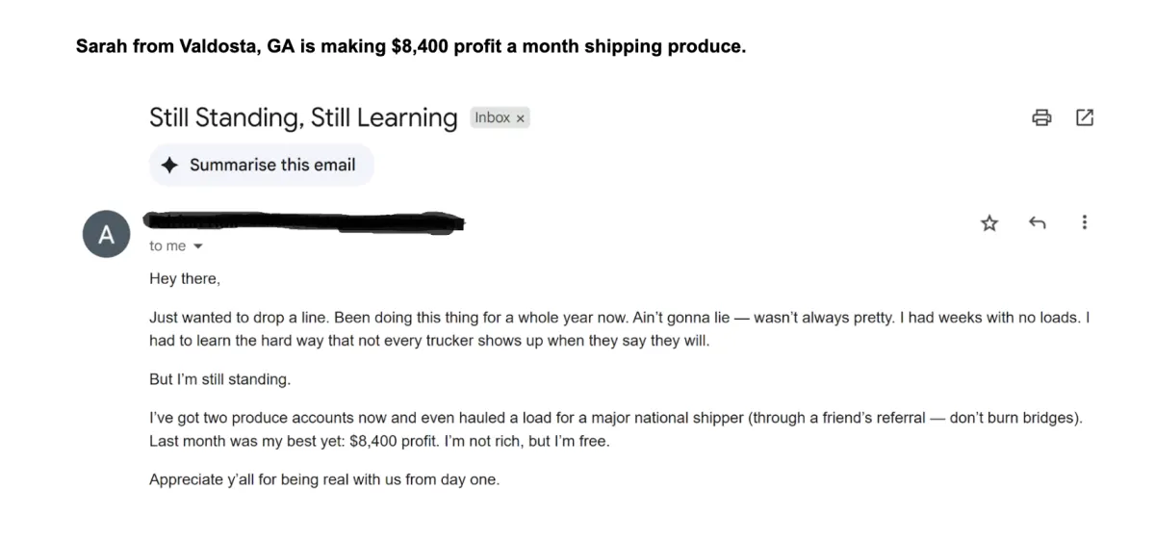Click the blacked-out sender name
Image resolution: width=1155 pixels, height=541 pixels.
(303, 221)
